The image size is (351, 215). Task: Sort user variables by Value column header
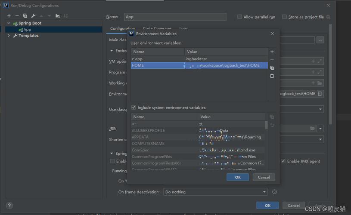coord(226,52)
